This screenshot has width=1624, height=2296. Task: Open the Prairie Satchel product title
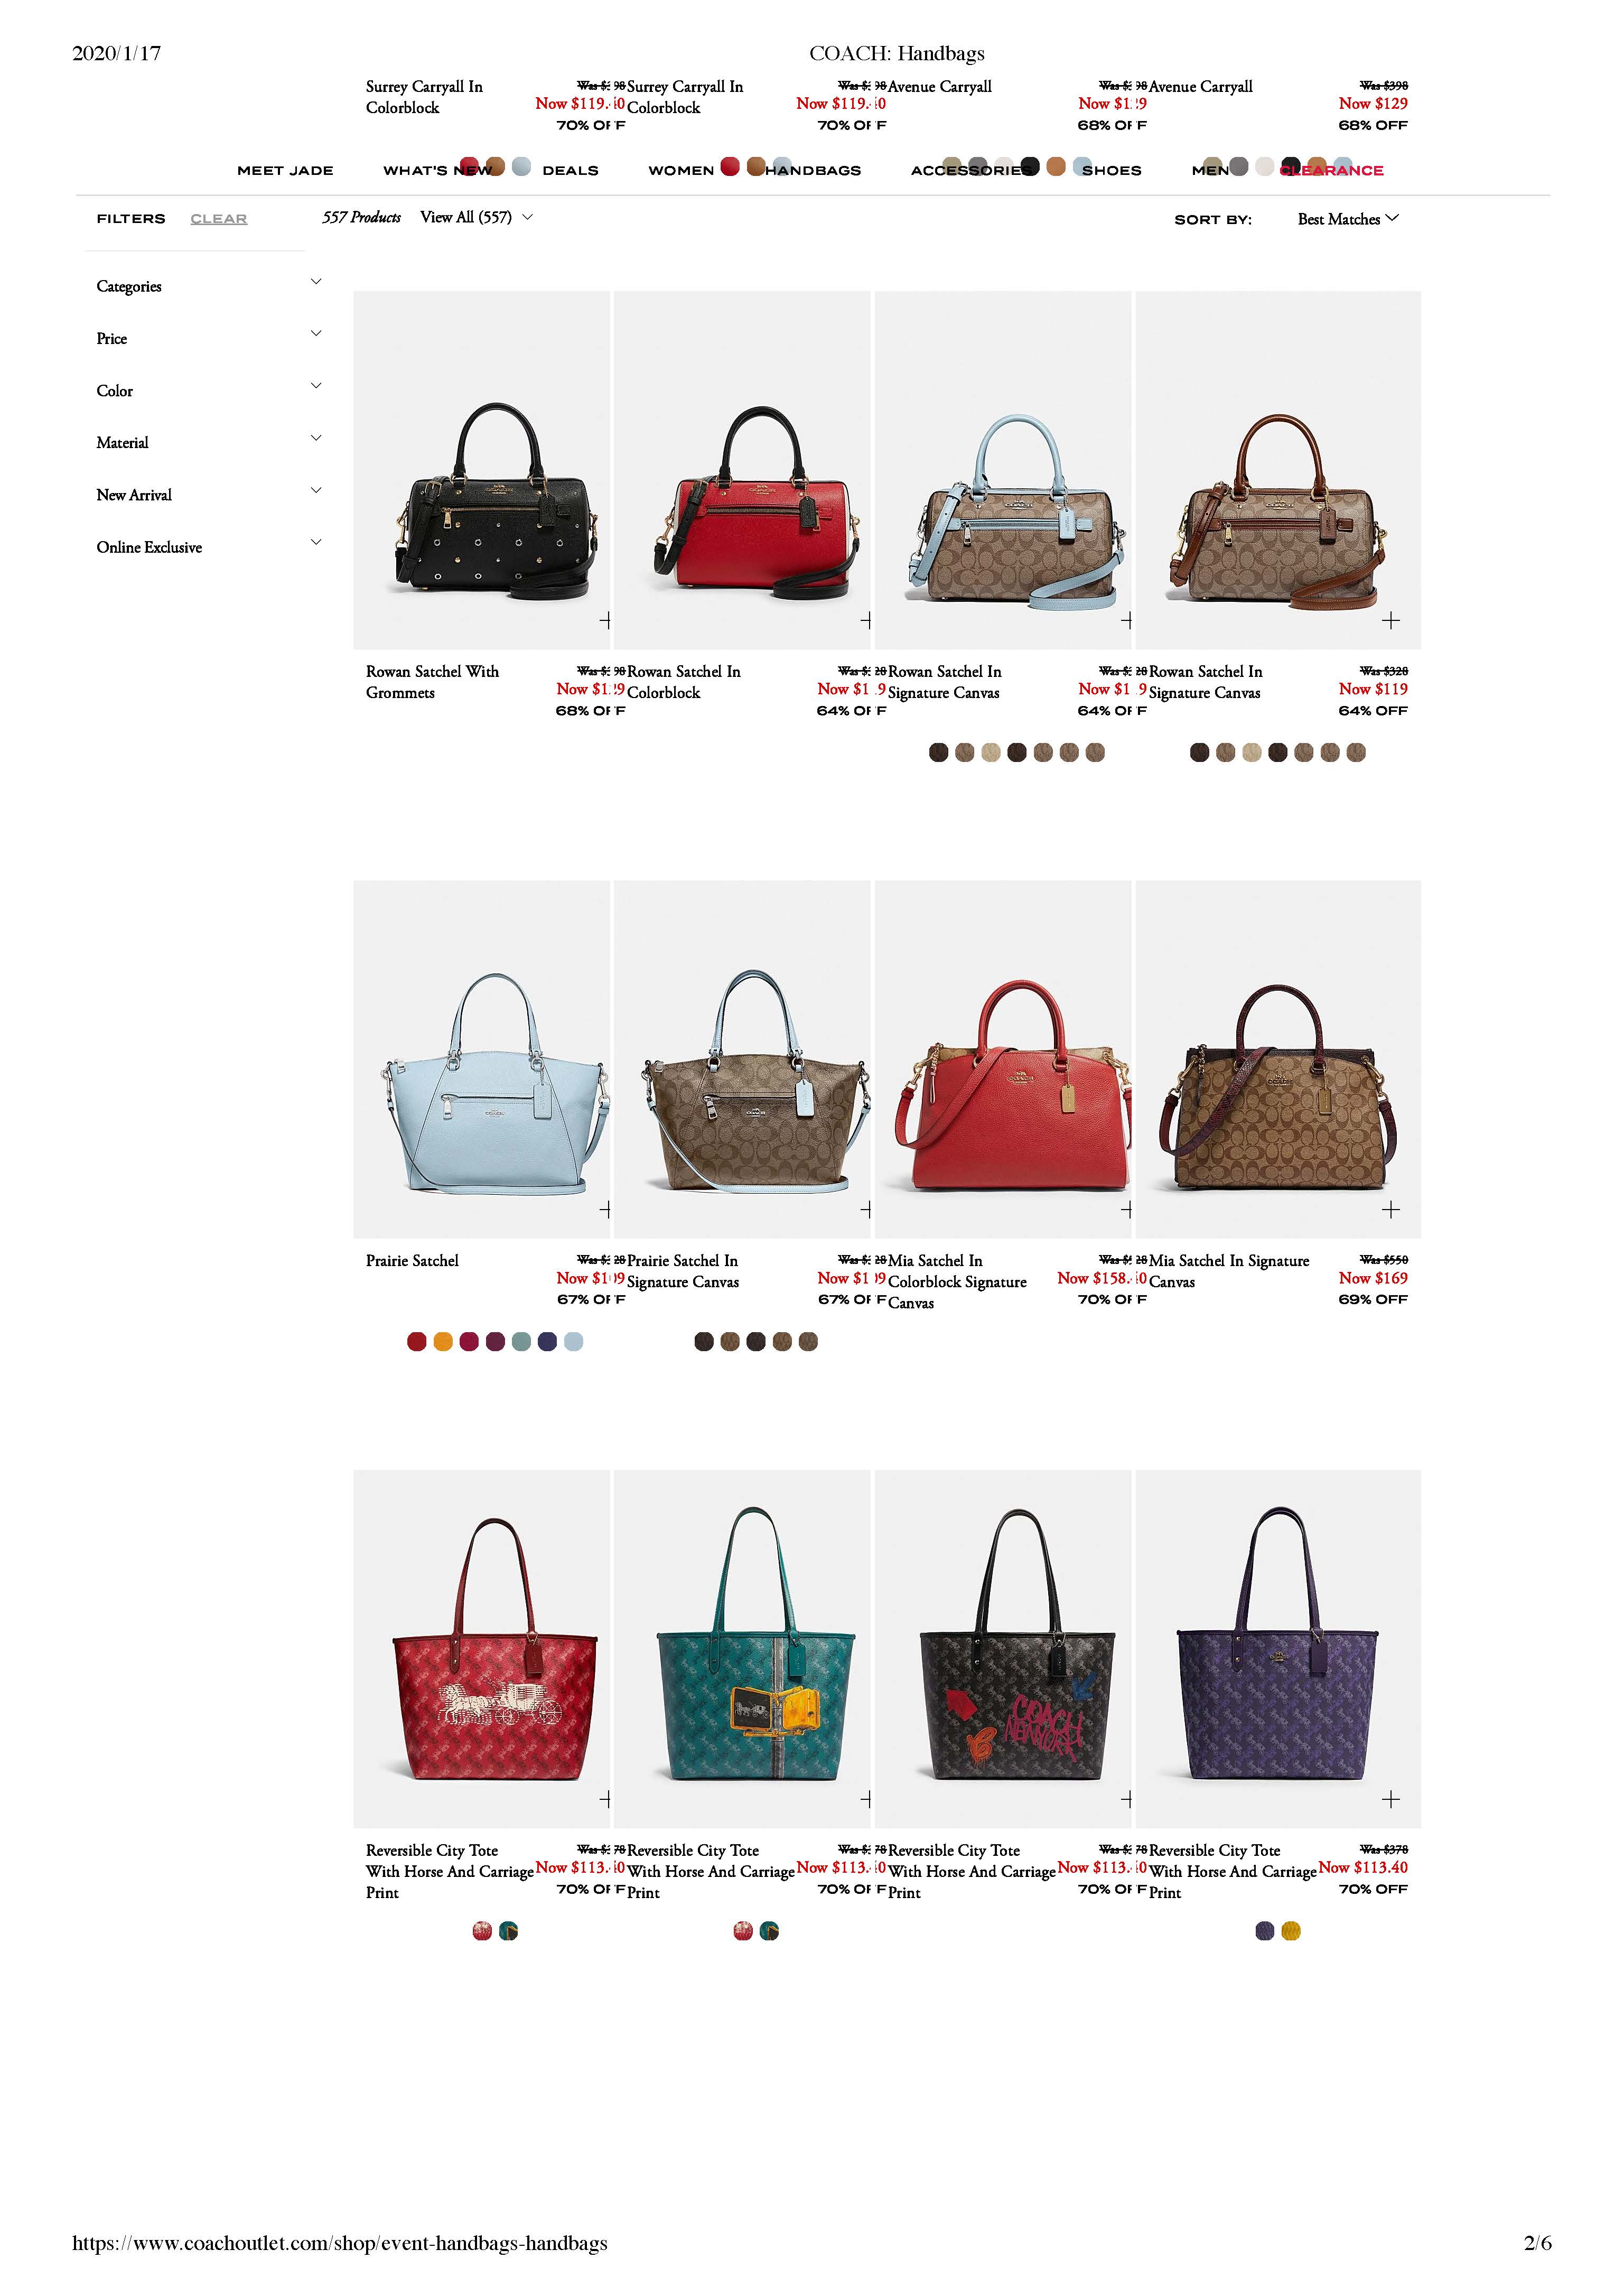click(x=412, y=1260)
